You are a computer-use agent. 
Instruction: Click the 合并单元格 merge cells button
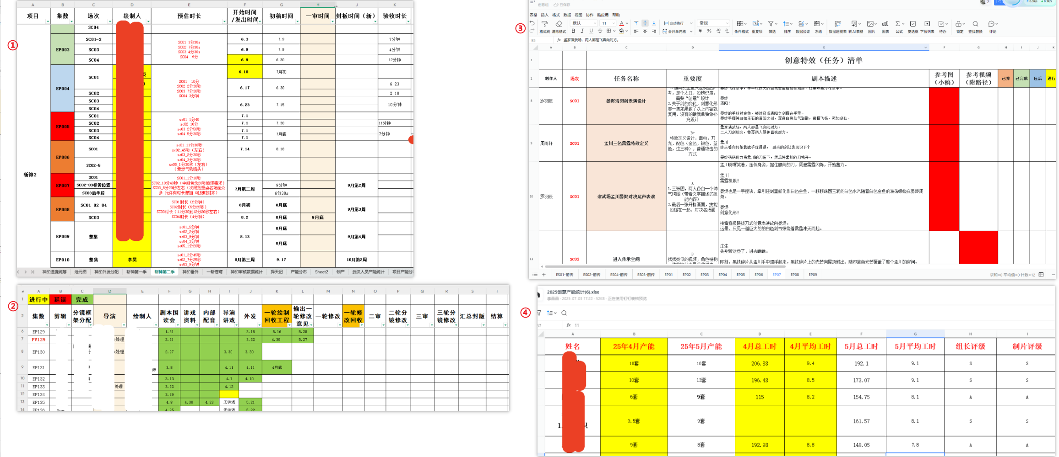[677, 32]
